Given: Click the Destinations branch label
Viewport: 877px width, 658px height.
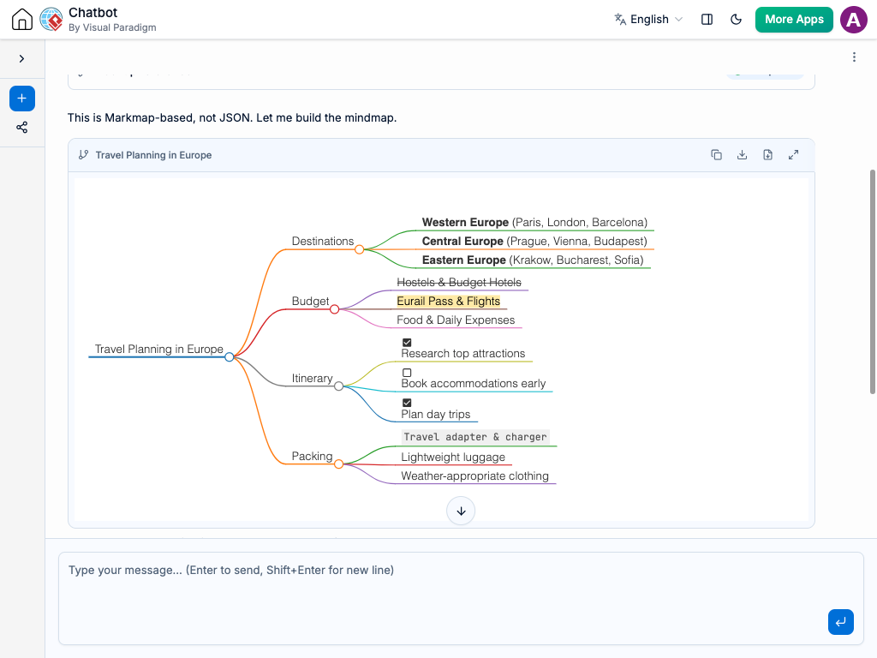Looking at the screenshot, I should 323,241.
